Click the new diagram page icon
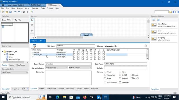This screenshot has height=100, width=179. tap(32, 12)
